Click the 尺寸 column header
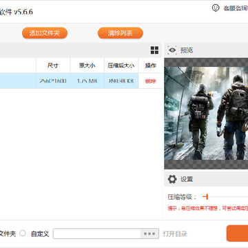Screen dimensions: 248x248 click(x=53, y=65)
